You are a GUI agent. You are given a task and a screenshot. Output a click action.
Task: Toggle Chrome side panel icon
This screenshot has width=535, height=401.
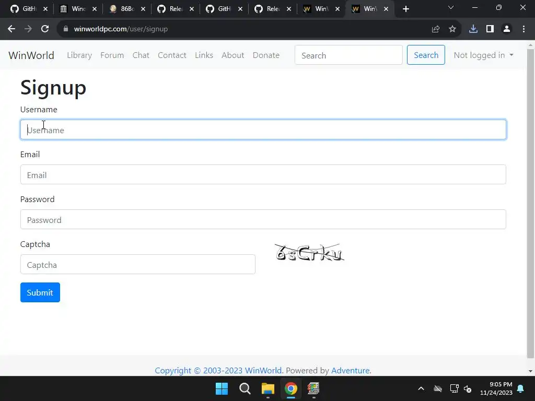coord(490,29)
